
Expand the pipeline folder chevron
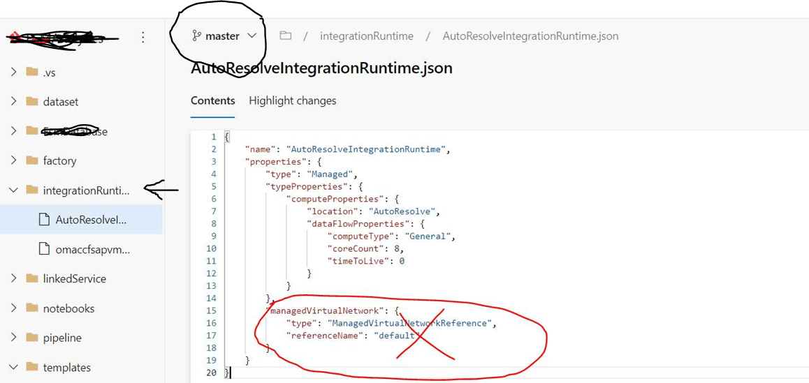click(13, 338)
